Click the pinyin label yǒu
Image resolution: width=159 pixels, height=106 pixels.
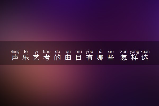(x=89, y=52)
